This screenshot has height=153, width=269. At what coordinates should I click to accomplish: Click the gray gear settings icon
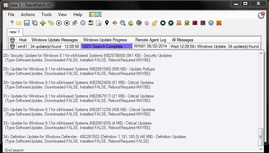(147, 23)
